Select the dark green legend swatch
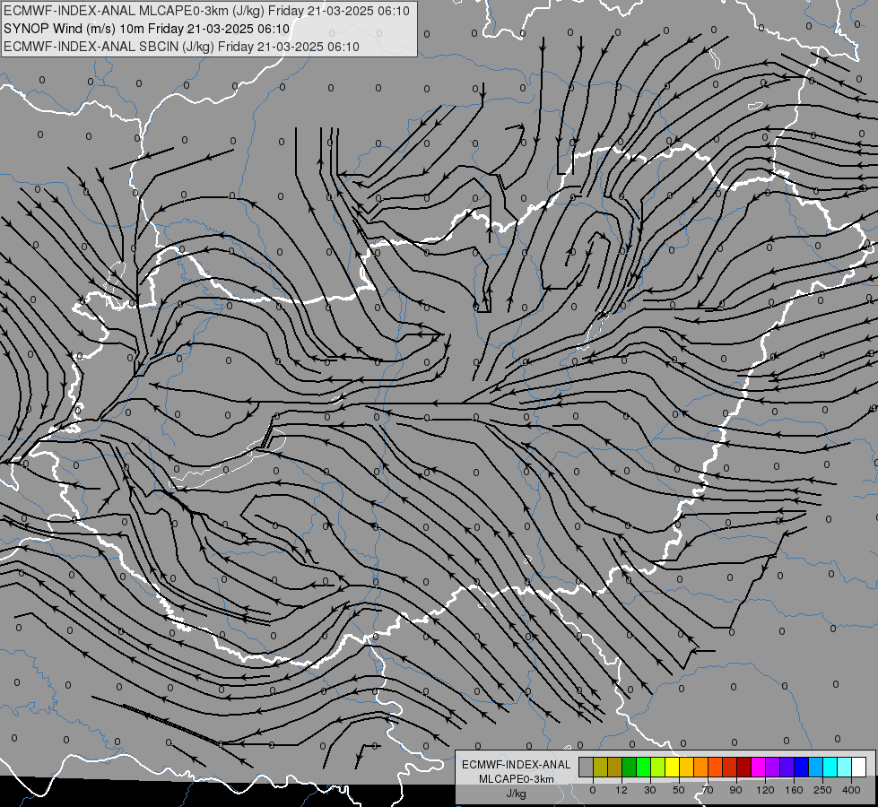 [x=629, y=768]
